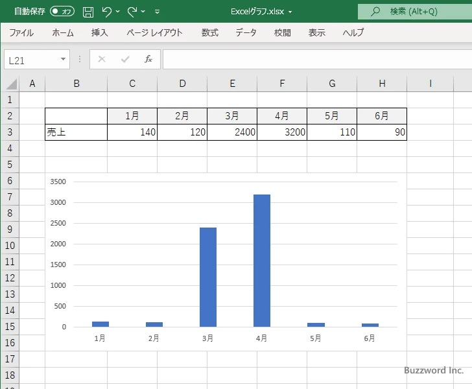Click the search magnifier icon
The height and width of the screenshot is (389, 472).
click(x=375, y=12)
